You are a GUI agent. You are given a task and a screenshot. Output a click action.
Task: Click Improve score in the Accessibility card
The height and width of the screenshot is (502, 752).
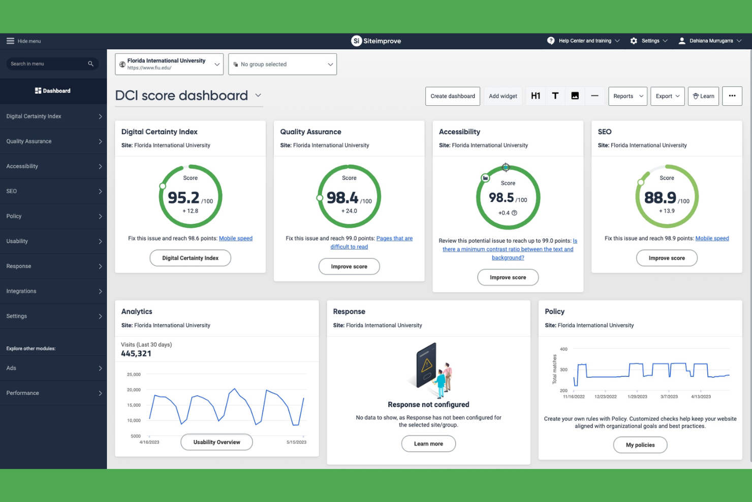(x=508, y=277)
